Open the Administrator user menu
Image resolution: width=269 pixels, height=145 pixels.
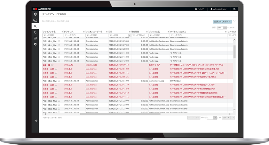point(218,9)
